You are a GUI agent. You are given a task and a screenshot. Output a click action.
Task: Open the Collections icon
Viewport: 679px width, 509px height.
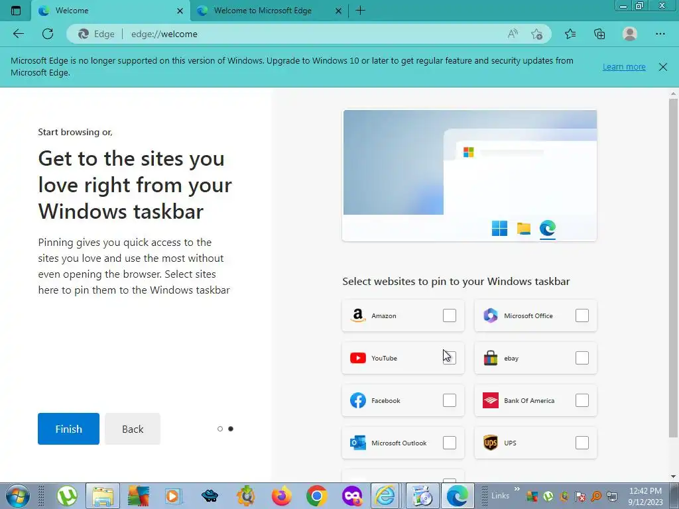[x=599, y=34]
